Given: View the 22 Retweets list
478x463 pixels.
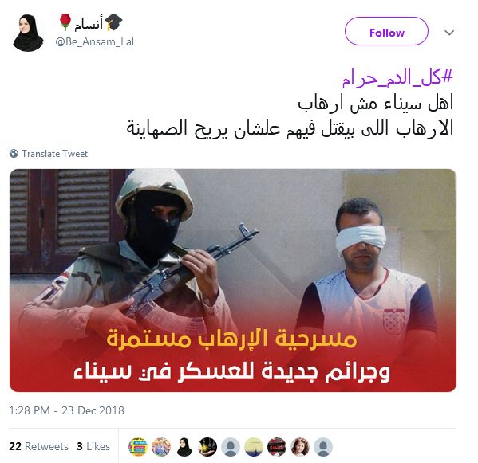Looking at the screenshot, I should (x=39, y=446).
